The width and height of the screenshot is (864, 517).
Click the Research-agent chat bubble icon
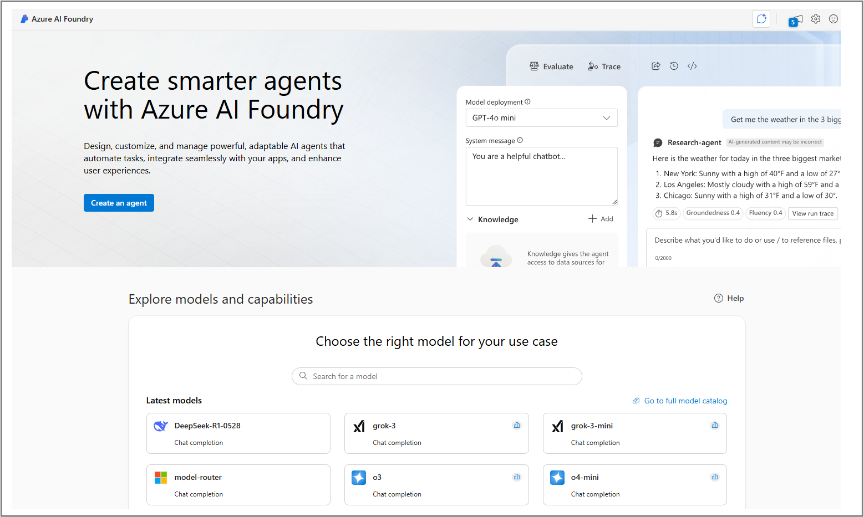click(x=658, y=142)
